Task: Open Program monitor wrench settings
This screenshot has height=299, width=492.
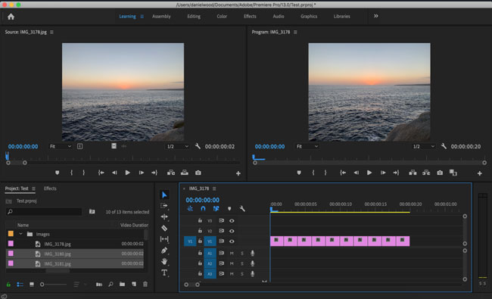Action: click(x=444, y=146)
